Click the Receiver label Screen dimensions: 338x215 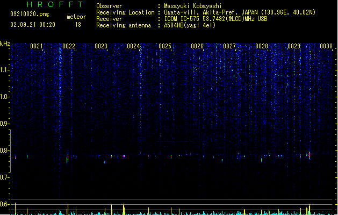click(x=109, y=19)
